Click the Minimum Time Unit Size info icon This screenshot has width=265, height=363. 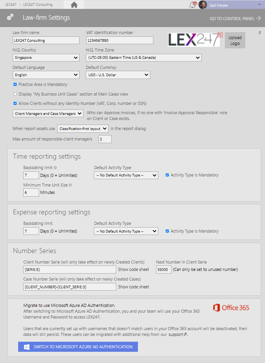pos(70,185)
